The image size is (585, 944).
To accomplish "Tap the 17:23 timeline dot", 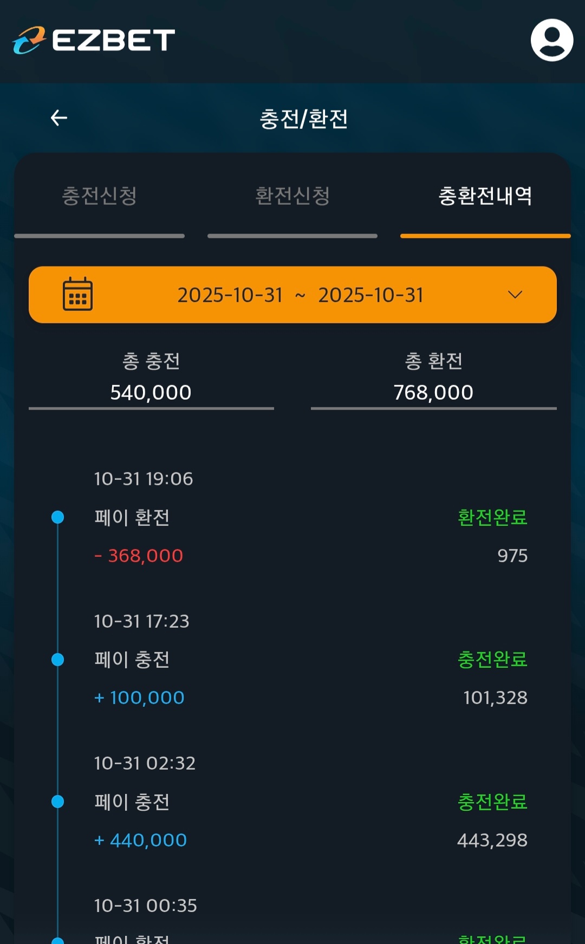I will [57, 659].
